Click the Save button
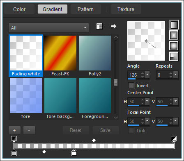Viewport: 184px width, 161px height. tap(105, 130)
